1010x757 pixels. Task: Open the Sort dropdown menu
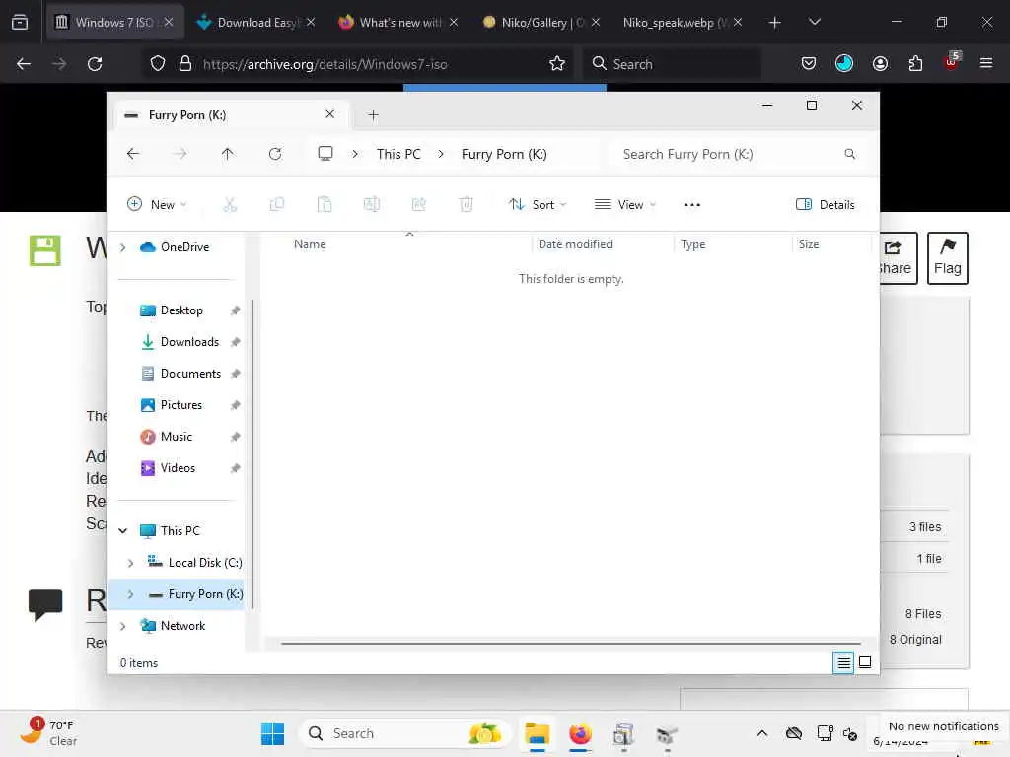click(538, 205)
